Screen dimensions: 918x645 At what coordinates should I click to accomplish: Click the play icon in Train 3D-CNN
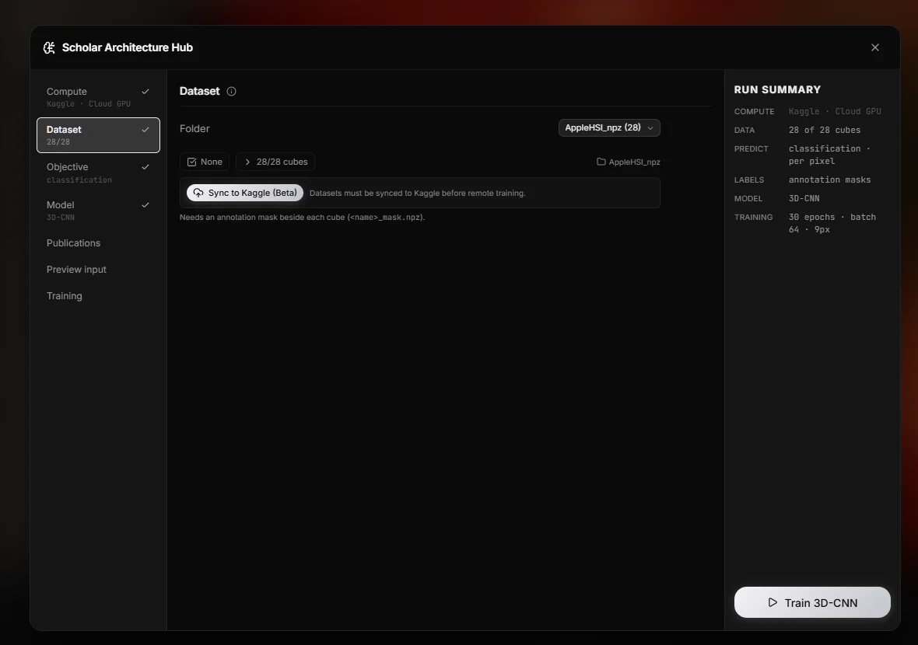pyautogui.click(x=773, y=602)
